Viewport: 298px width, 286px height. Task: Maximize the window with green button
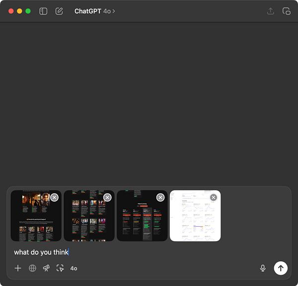pyautogui.click(x=28, y=11)
